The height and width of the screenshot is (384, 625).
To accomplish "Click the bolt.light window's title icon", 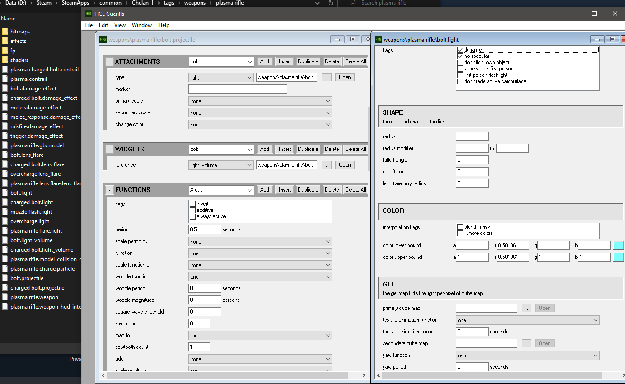I will click(x=377, y=39).
